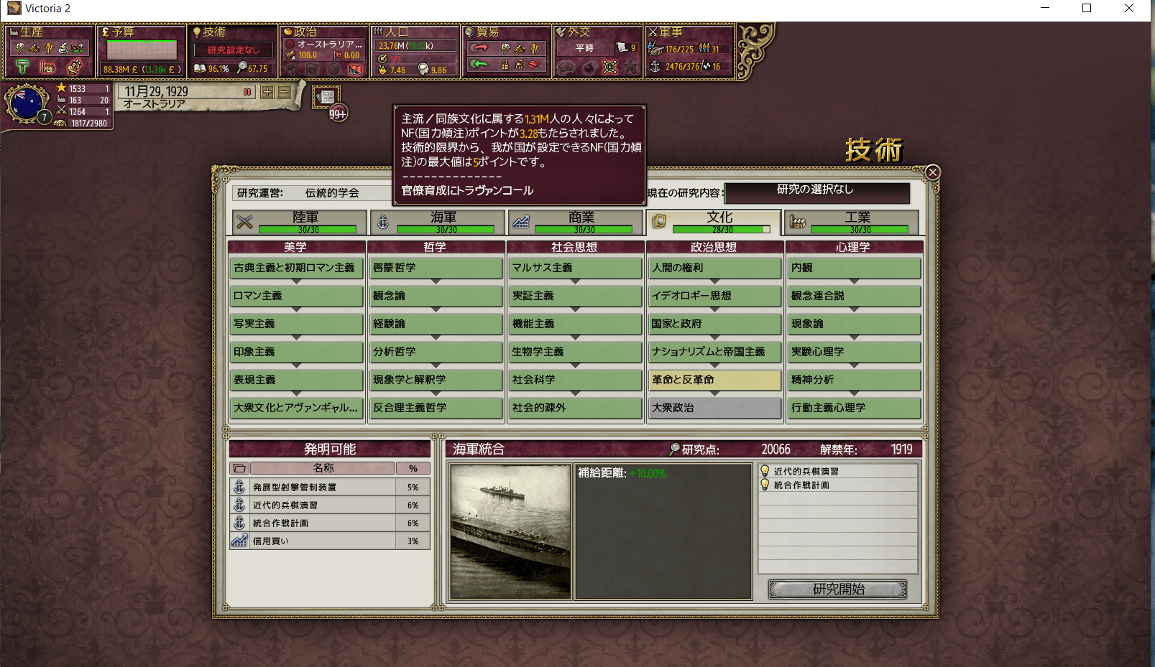Click the chart icon beside 信用買い
This screenshot has width=1155, height=667.
point(239,541)
